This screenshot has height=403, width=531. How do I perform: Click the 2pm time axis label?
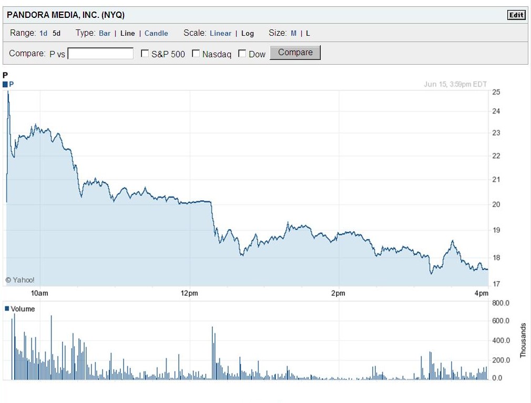click(x=338, y=293)
